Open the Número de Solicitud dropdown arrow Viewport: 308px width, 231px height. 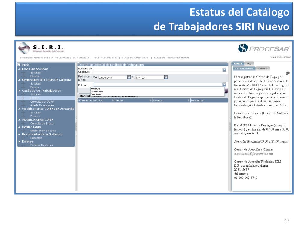pos(224,69)
